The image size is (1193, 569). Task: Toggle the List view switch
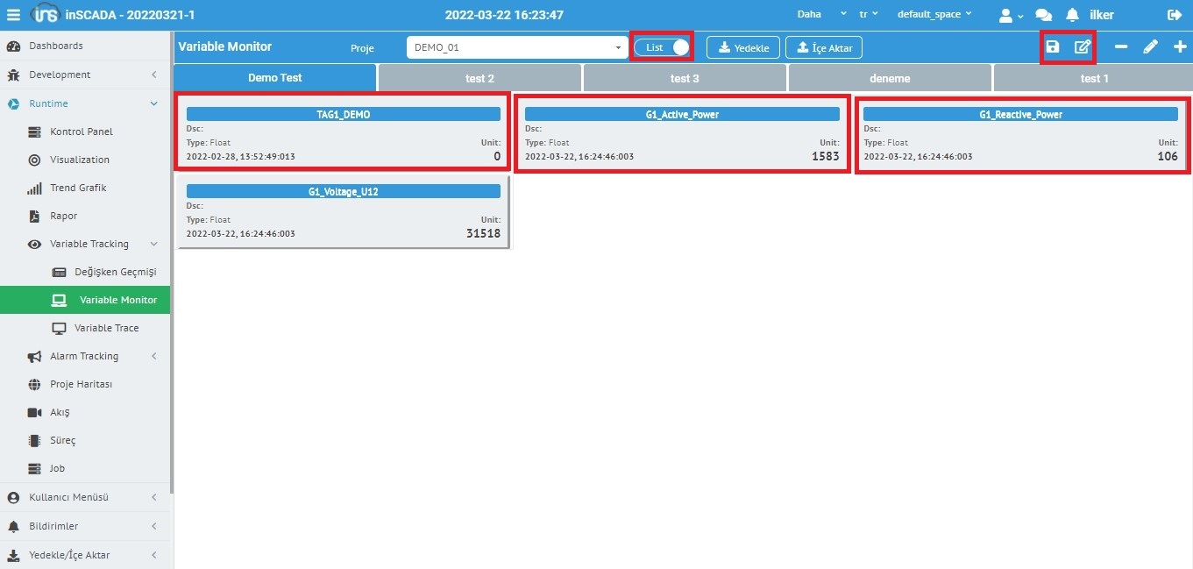663,47
